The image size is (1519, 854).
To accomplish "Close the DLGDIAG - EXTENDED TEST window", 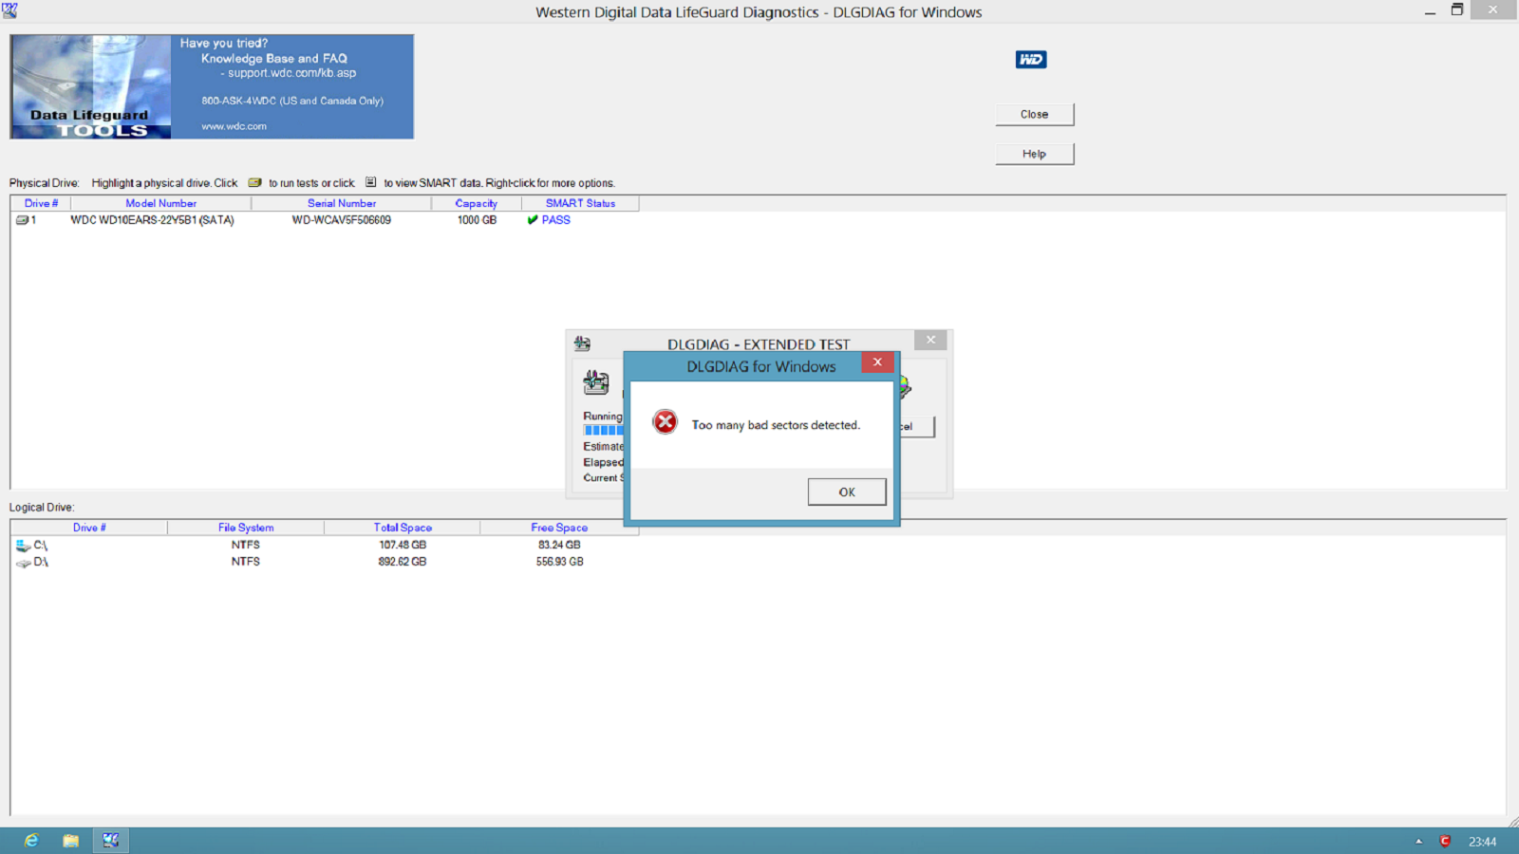I will (930, 340).
